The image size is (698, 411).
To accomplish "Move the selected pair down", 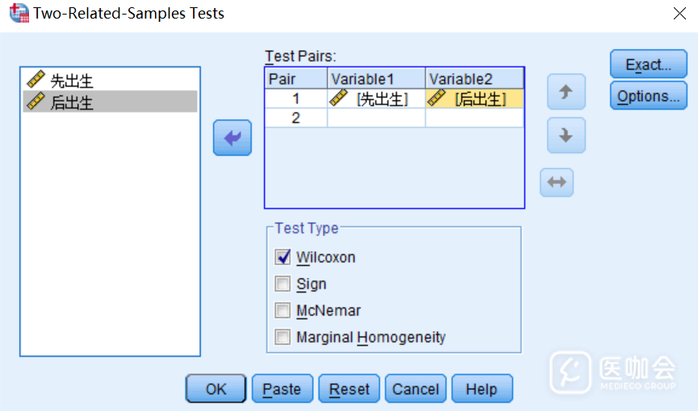I will pyautogui.click(x=566, y=136).
